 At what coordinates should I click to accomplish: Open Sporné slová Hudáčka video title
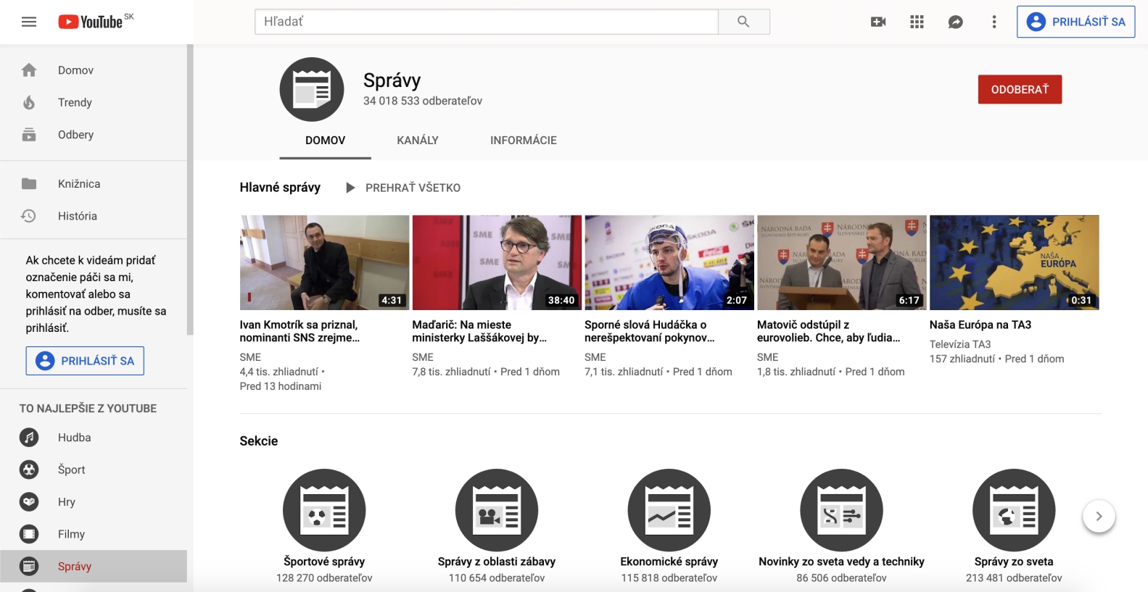coord(650,331)
